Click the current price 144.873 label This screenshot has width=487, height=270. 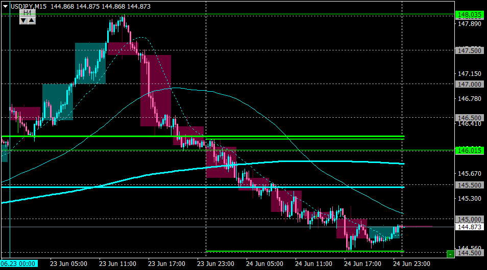[x=470, y=227]
